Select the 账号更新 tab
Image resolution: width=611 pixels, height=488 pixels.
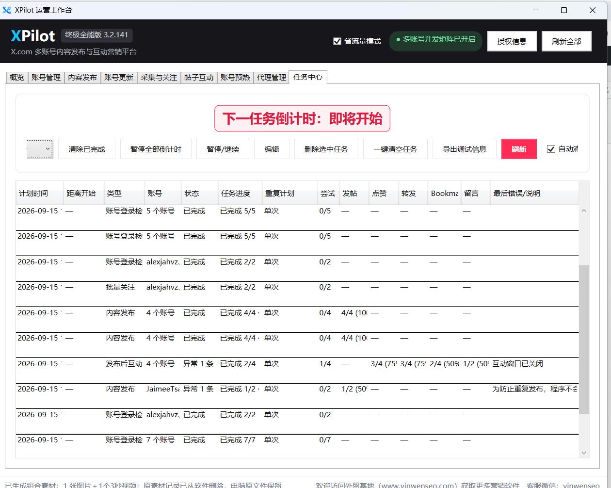(119, 77)
